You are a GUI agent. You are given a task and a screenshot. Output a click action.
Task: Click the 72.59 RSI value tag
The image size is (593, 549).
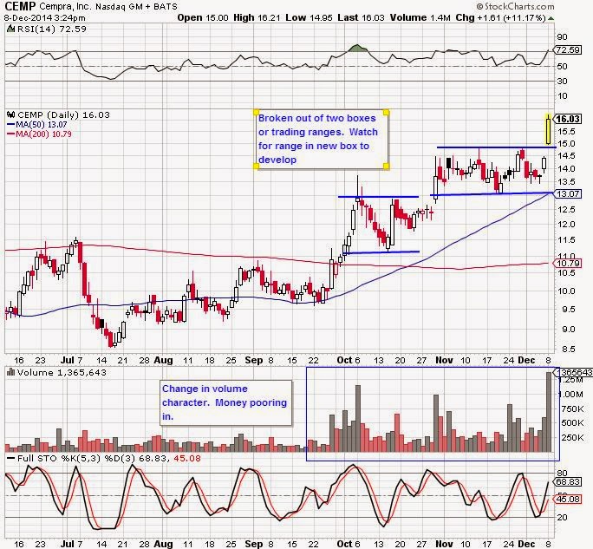pyautogui.click(x=569, y=53)
